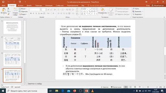Expand the Вставить paste options arrow
Image resolution: width=166 pixels, height=93 pixels.
[x=4, y=14]
